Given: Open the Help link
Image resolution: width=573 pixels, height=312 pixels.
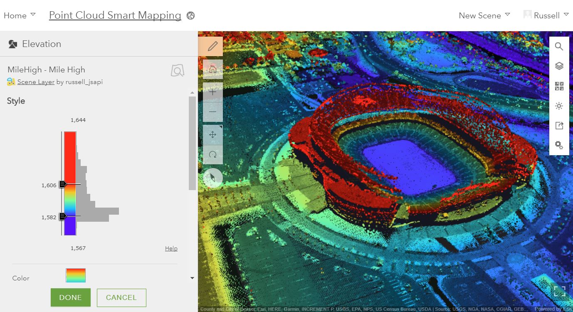Looking at the screenshot, I should point(171,248).
